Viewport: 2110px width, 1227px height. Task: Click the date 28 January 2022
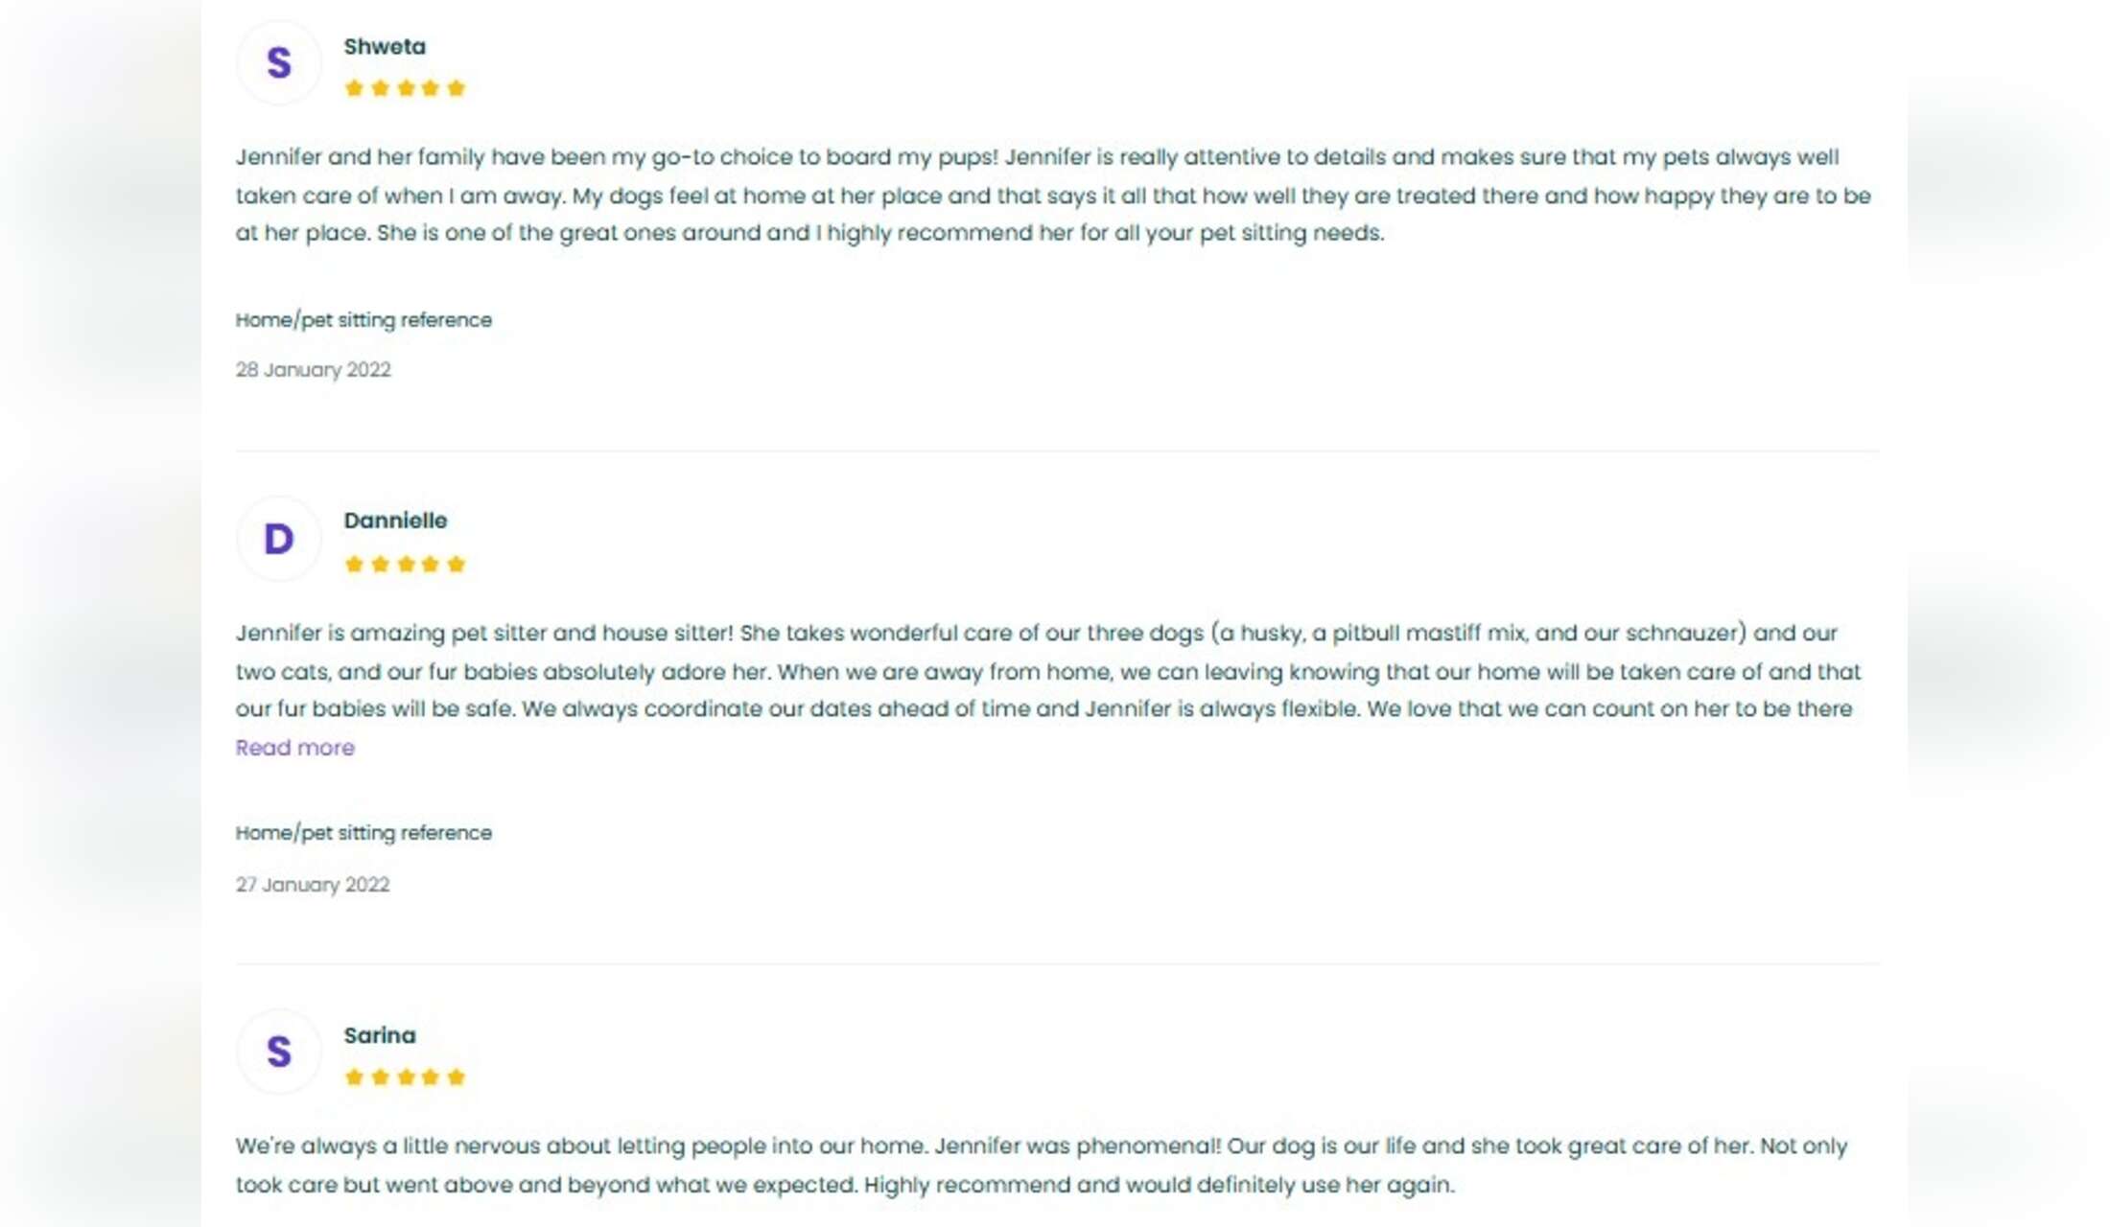coord(313,370)
